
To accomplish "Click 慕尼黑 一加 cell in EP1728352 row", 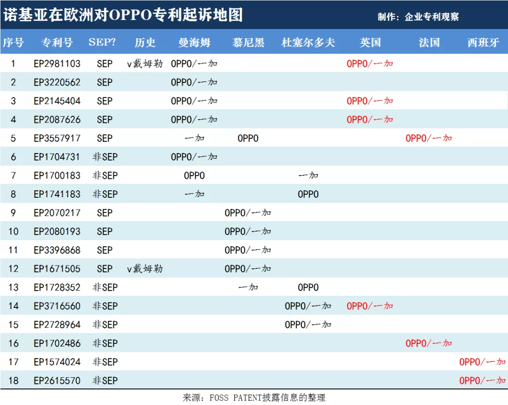I will (248, 287).
